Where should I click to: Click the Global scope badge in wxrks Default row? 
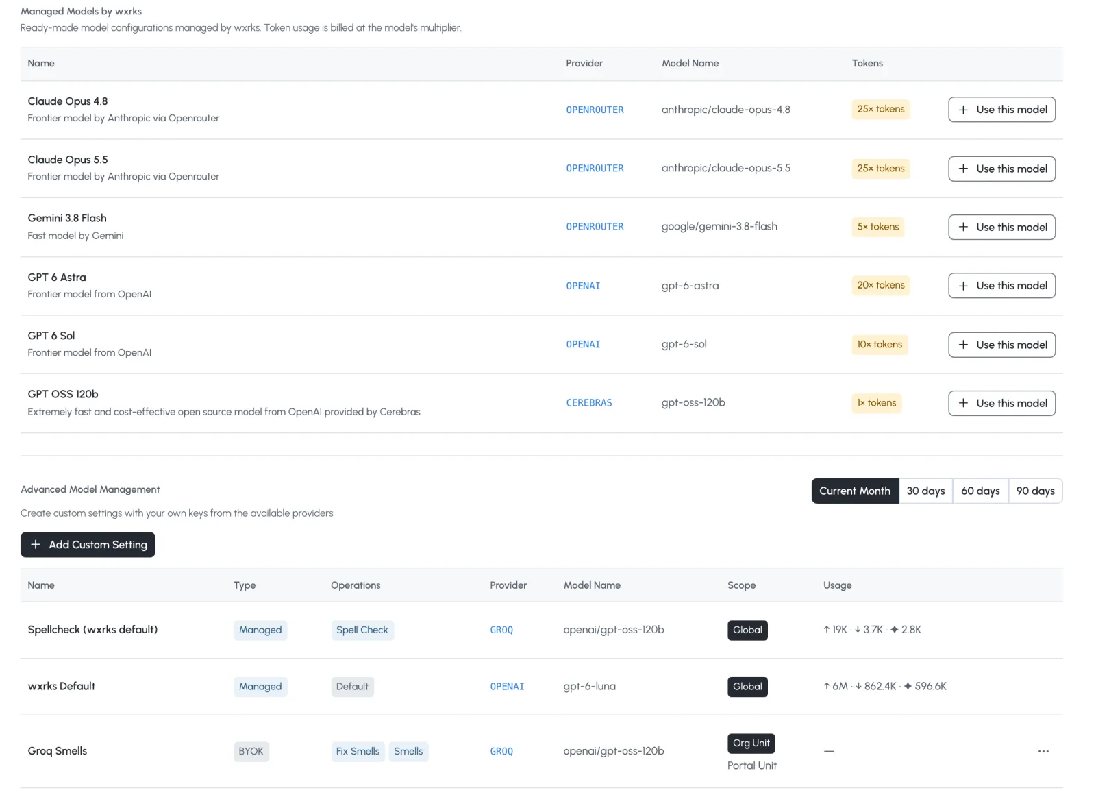747,687
